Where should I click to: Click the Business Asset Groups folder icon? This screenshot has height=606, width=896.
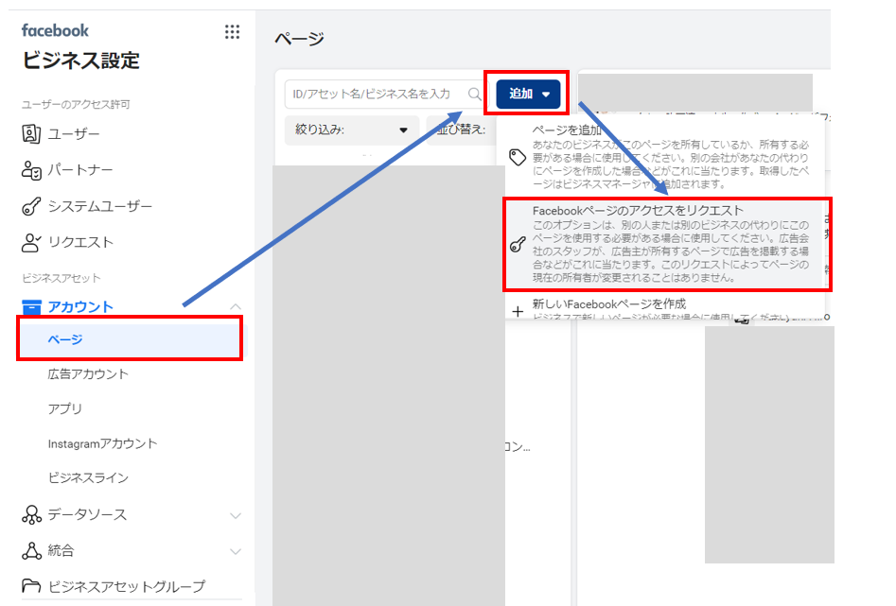[31, 586]
